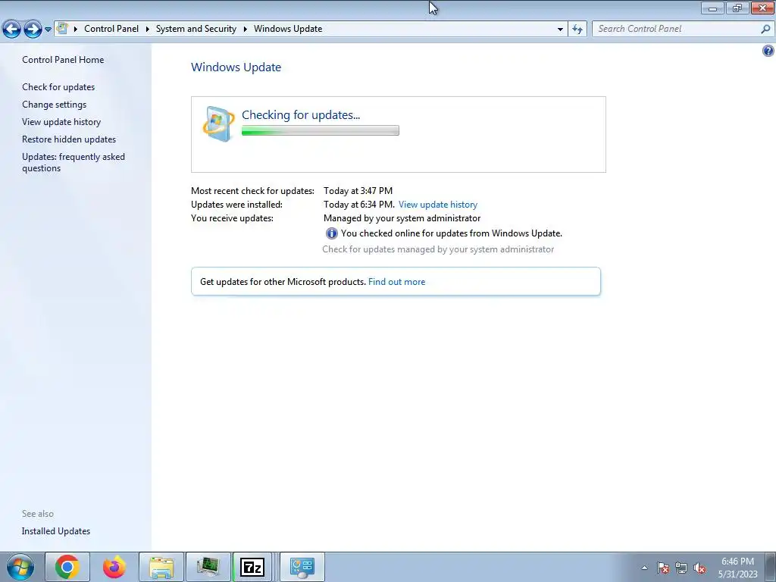
Task: Go forward with the Forward arrow button
Action: (x=33, y=30)
